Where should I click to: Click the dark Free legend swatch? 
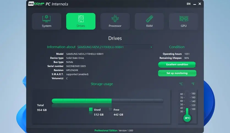coord(110,109)
